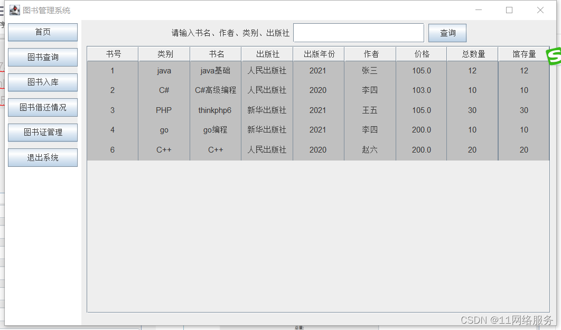Click the 书名 column header

tap(216, 54)
